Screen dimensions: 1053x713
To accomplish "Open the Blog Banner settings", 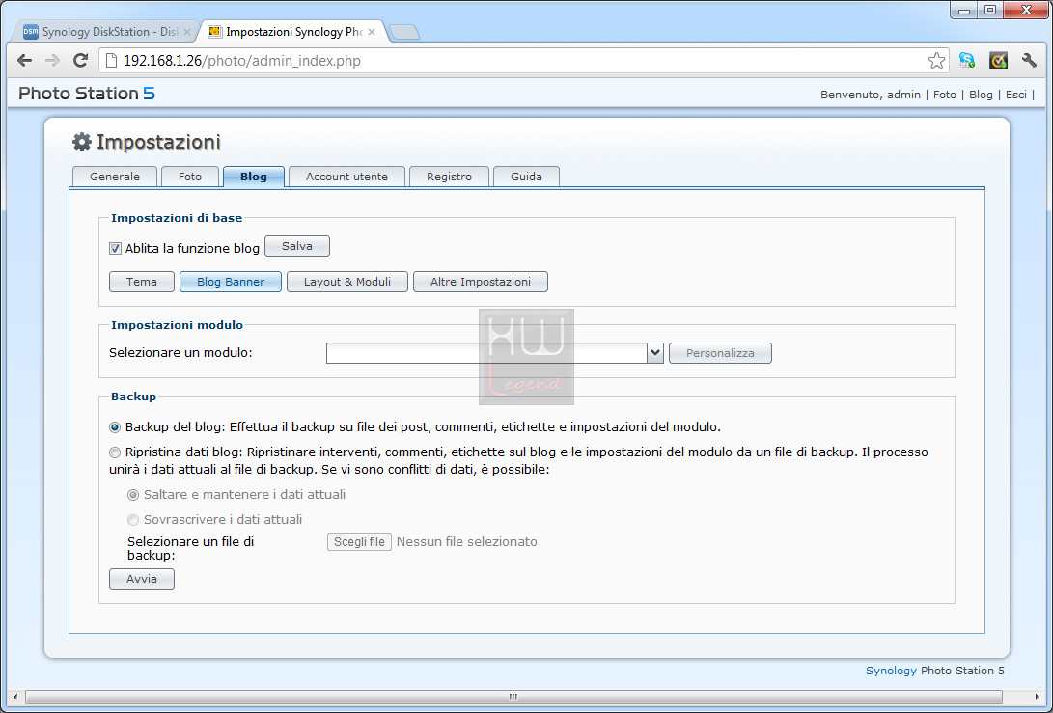I will click(231, 282).
